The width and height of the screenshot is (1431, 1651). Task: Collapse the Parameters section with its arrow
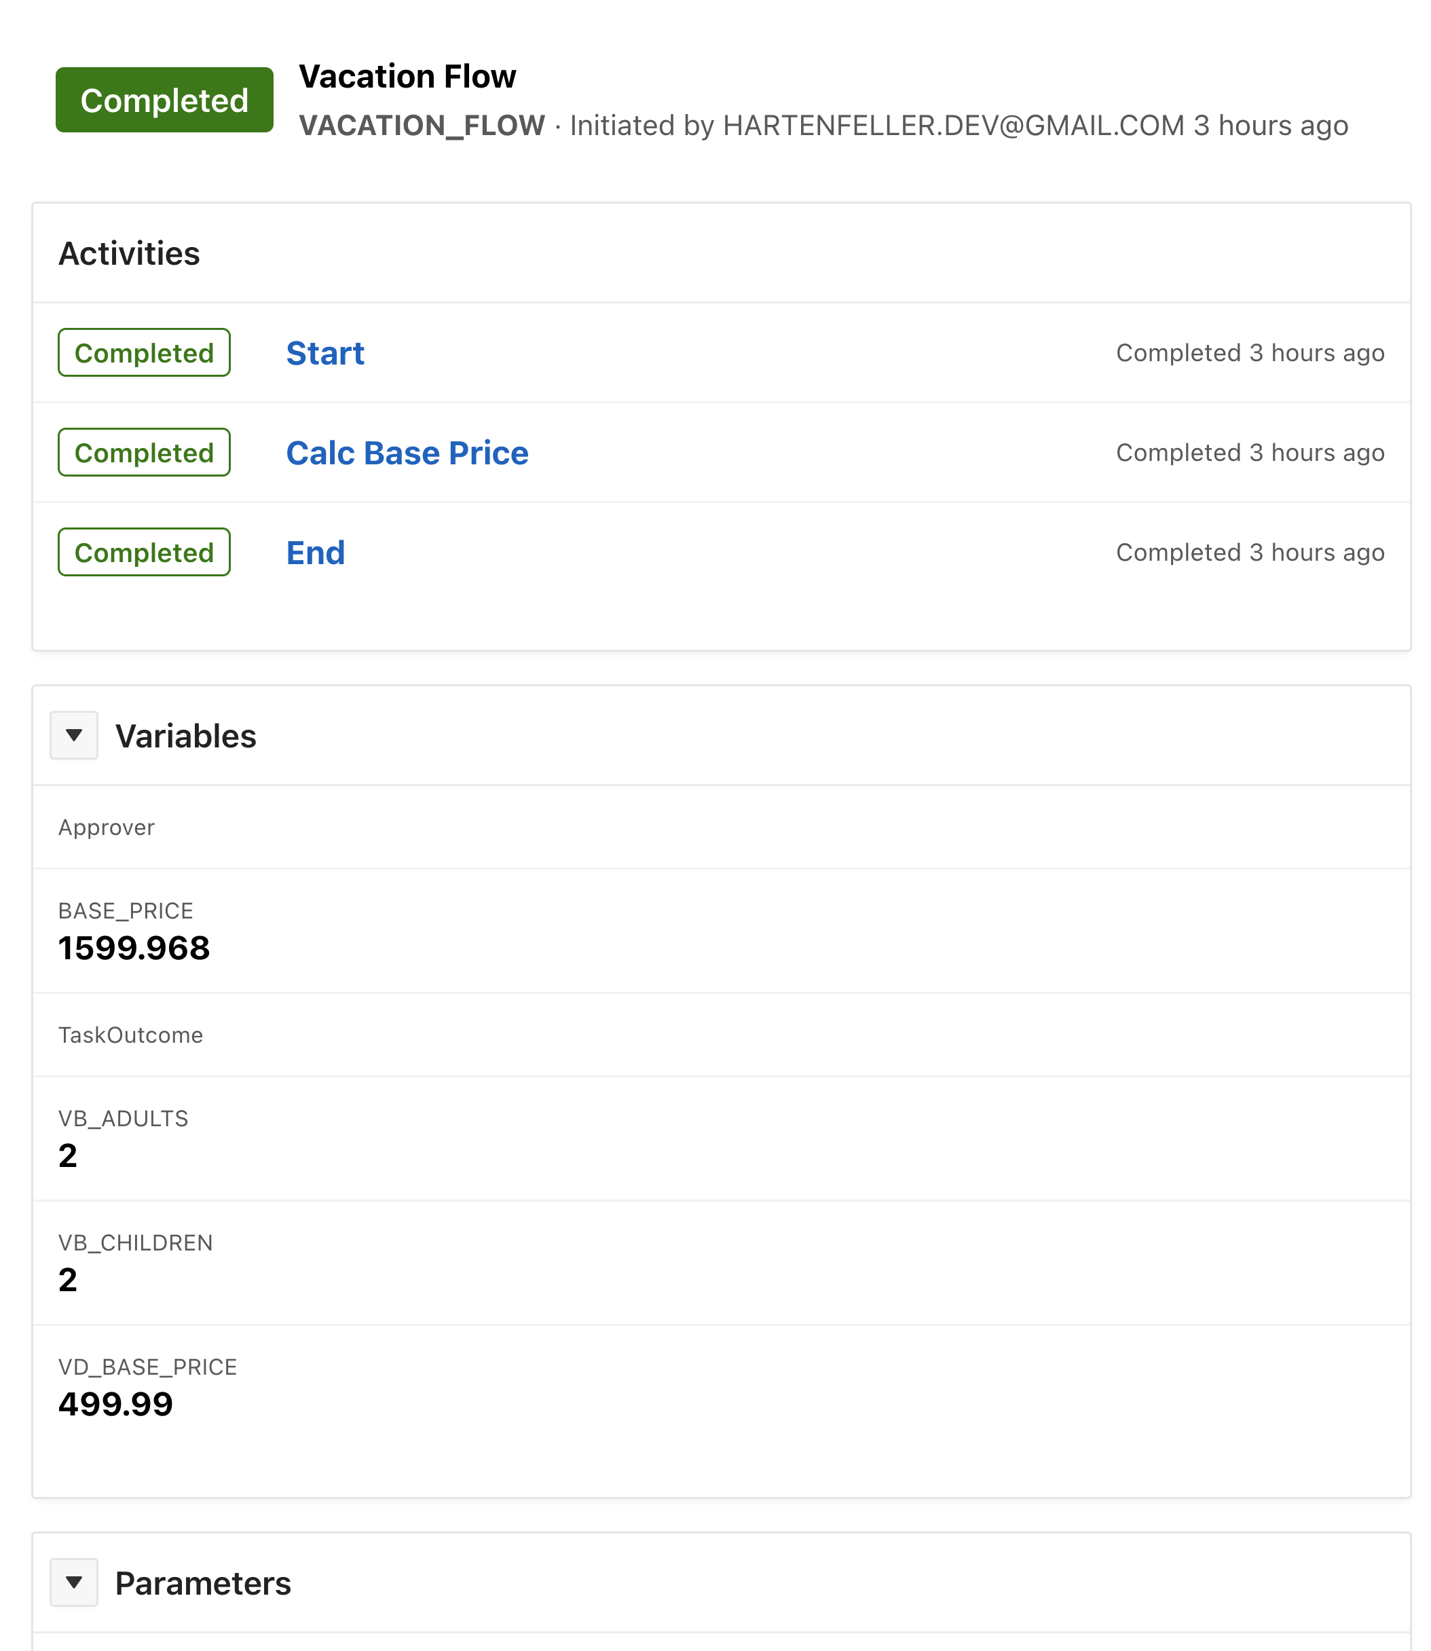(x=73, y=1582)
